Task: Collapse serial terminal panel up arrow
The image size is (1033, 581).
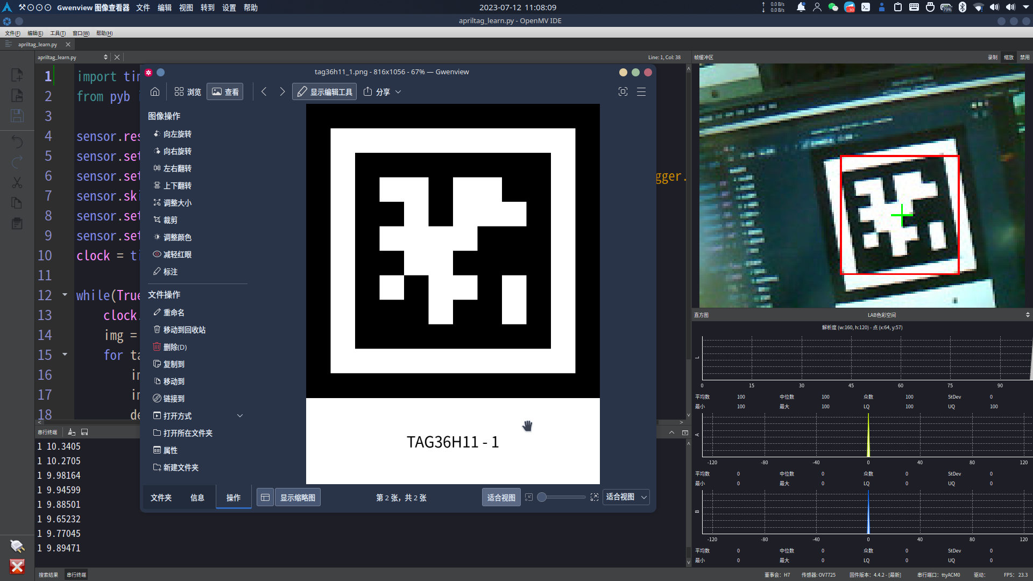Action: tap(671, 433)
